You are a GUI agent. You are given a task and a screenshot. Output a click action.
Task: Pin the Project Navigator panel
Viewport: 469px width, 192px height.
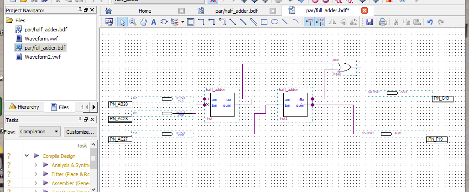(x=80, y=10)
